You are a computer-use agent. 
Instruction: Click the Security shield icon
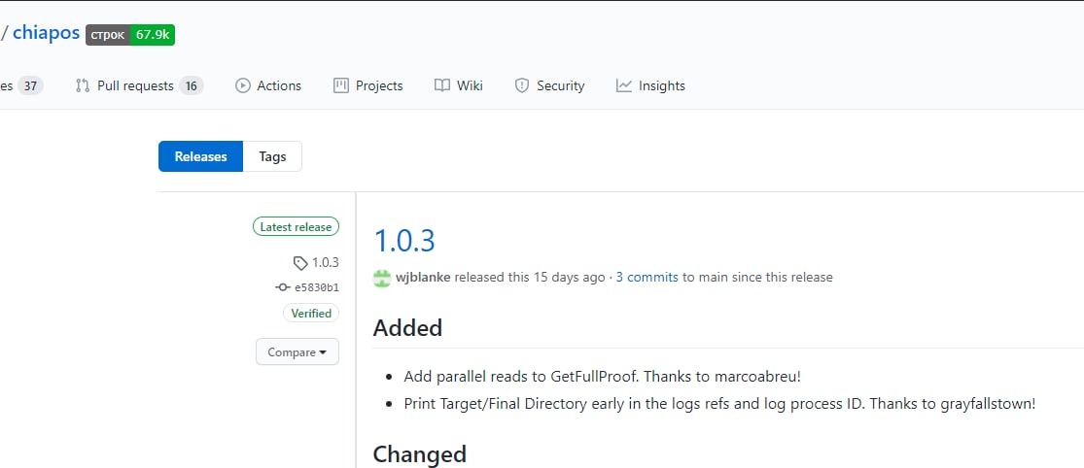[x=522, y=86]
